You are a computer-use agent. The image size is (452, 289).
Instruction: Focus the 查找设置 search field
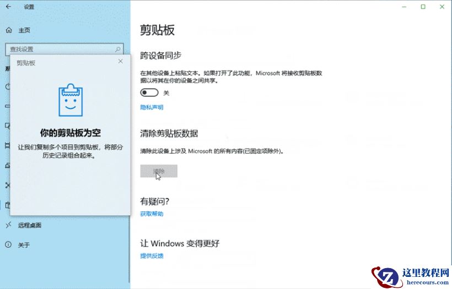[64, 49]
